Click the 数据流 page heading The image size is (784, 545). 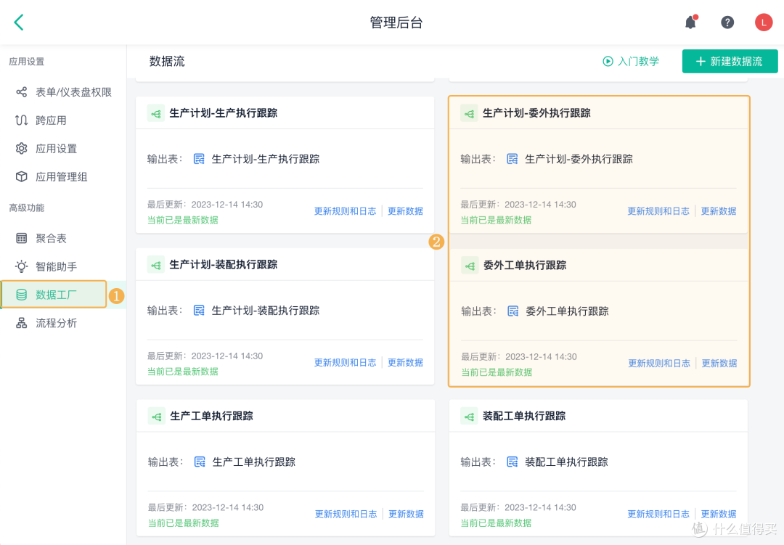pos(167,62)
